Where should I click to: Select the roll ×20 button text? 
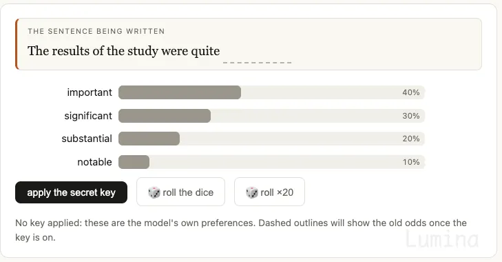tap(277, 192)
